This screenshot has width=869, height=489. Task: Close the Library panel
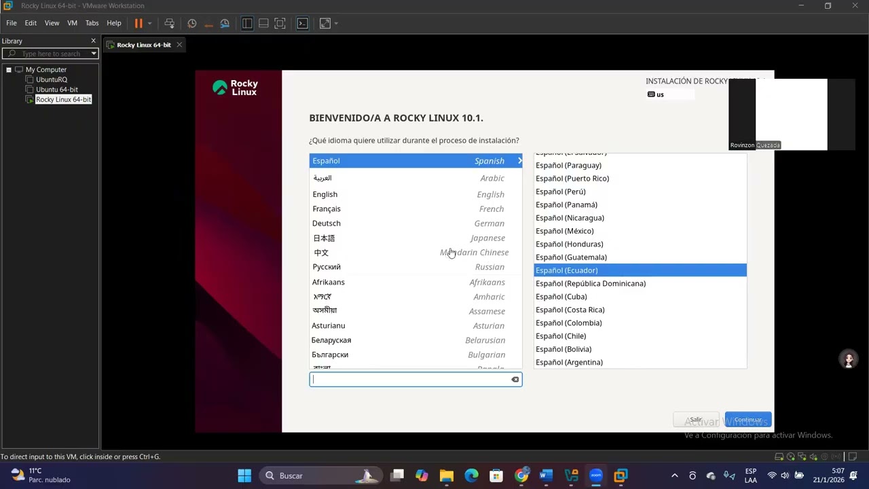(94, 41)
